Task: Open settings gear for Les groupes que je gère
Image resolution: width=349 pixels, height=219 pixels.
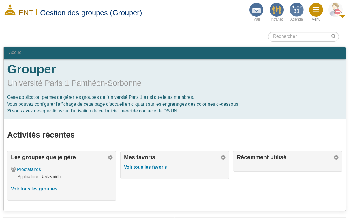Action: click(x=110, y=157)
